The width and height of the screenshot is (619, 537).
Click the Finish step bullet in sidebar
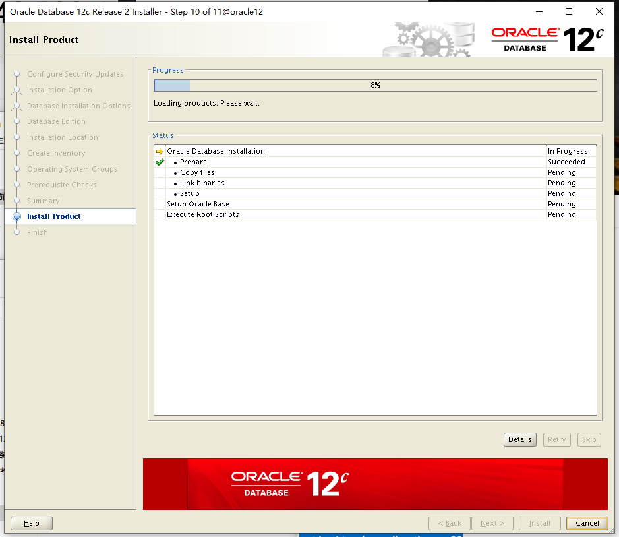click(x=17, y=232)
